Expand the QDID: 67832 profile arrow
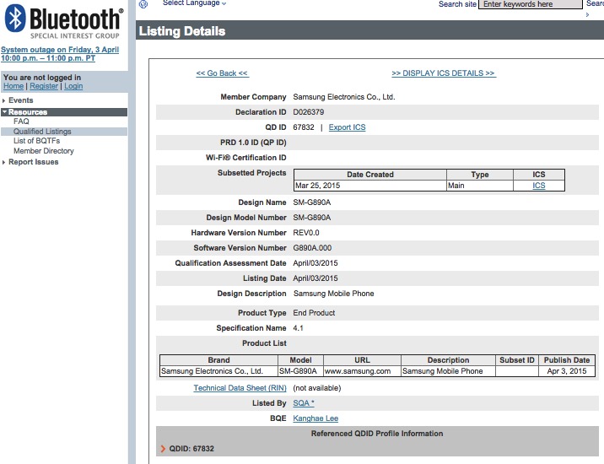Screen dimensions: 604x464 pyautogui.click(x=163, y=449)
